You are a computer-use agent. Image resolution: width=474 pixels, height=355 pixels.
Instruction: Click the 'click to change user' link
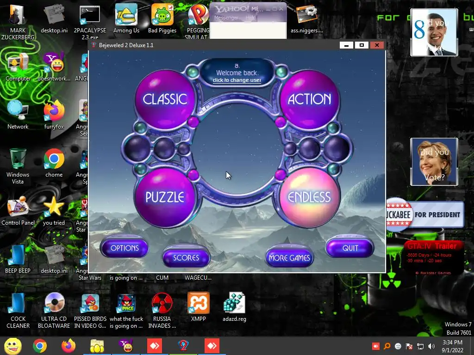click(237, 80)
